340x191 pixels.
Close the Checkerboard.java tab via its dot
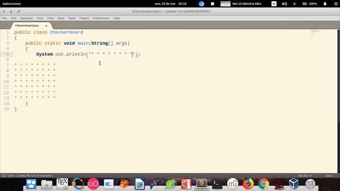pos(46,26)
